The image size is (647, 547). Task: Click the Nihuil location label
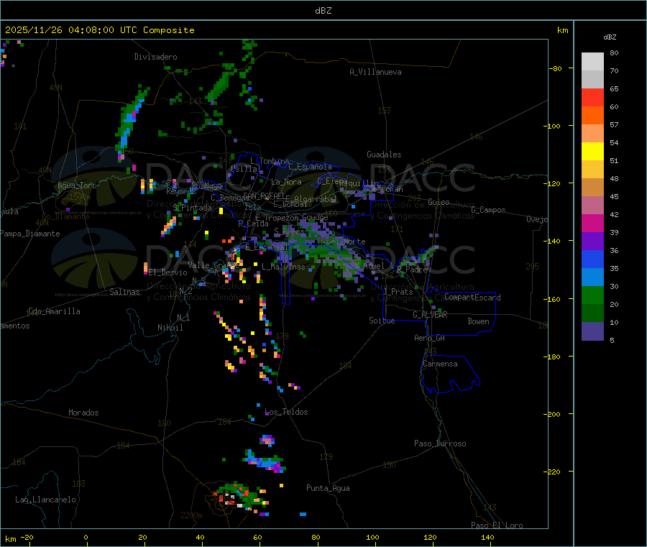click(170, 328)
